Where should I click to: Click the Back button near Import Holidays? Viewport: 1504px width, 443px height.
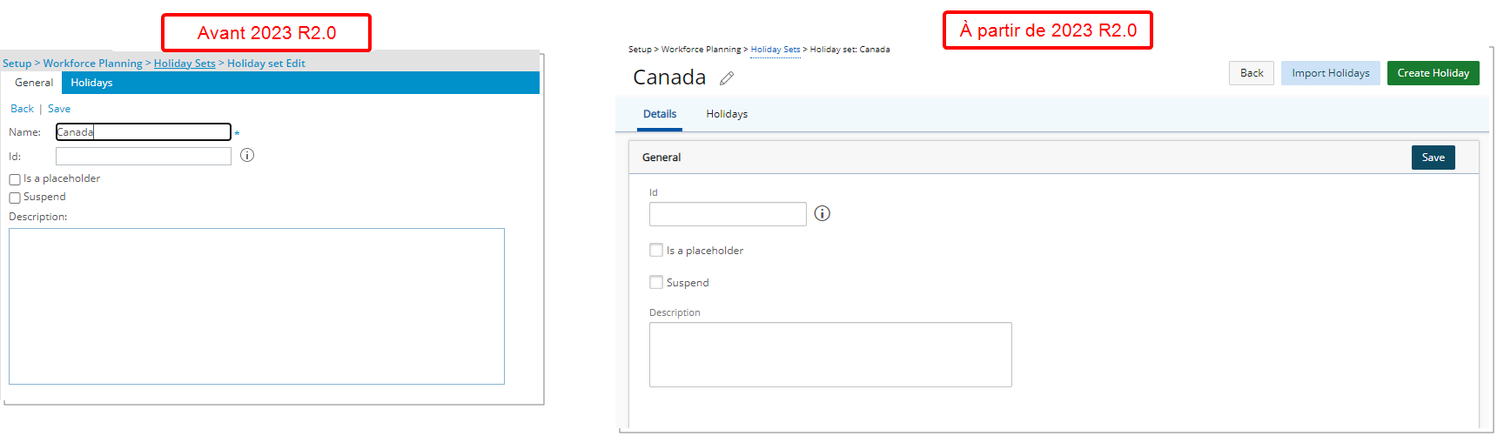tap(1252, 73)
